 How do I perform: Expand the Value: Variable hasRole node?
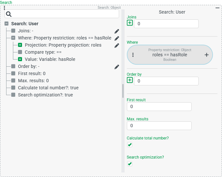click(20, 59)
